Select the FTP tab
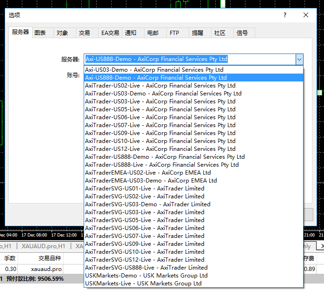The width and height of the screenshot is (324, 291). click(174, 33)
